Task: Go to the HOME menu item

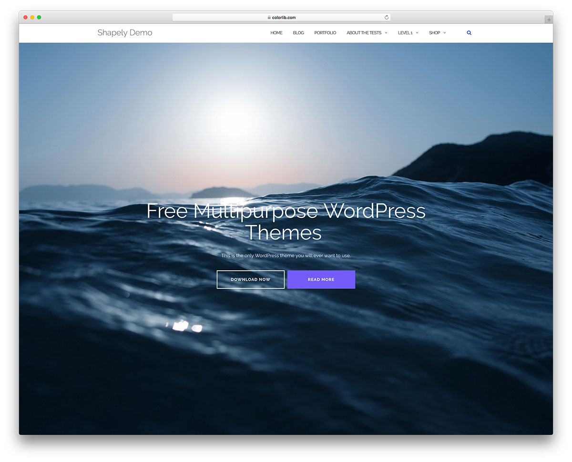Action: tap(276, 33)
